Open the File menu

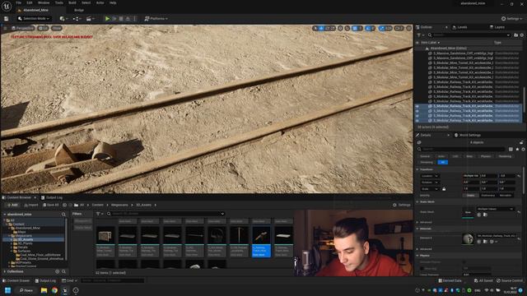click(x=18, y=2)
